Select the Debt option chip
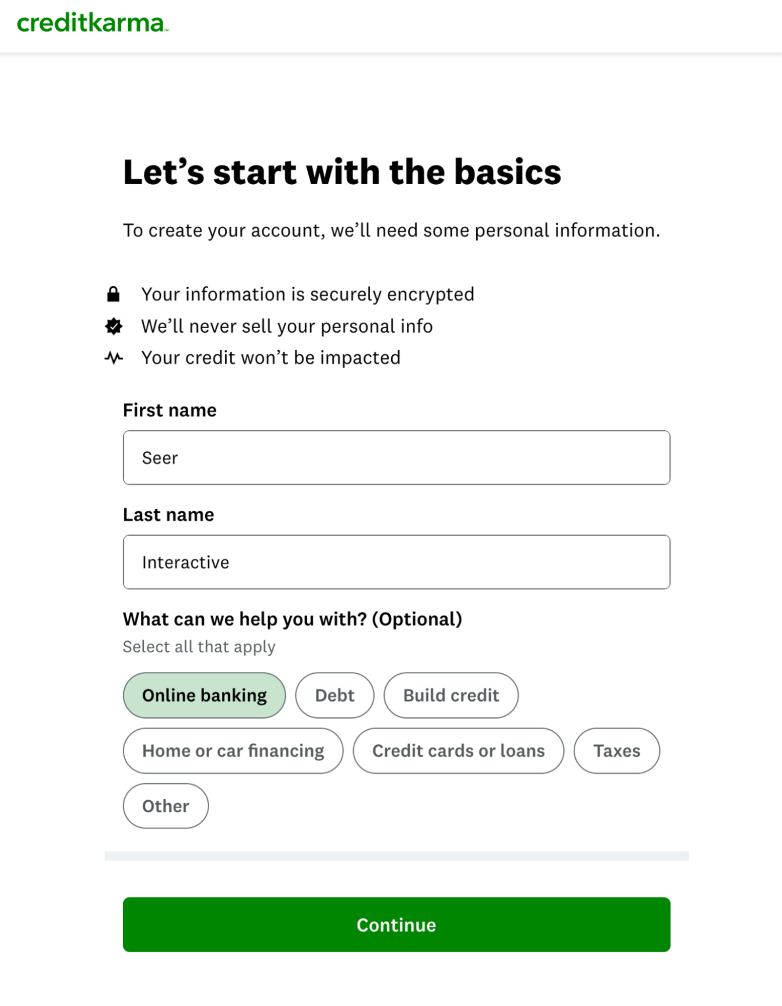 click(334, 695)
